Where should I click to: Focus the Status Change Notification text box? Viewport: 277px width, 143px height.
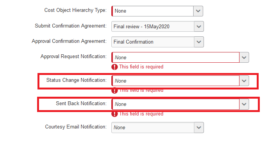point(176,81)
